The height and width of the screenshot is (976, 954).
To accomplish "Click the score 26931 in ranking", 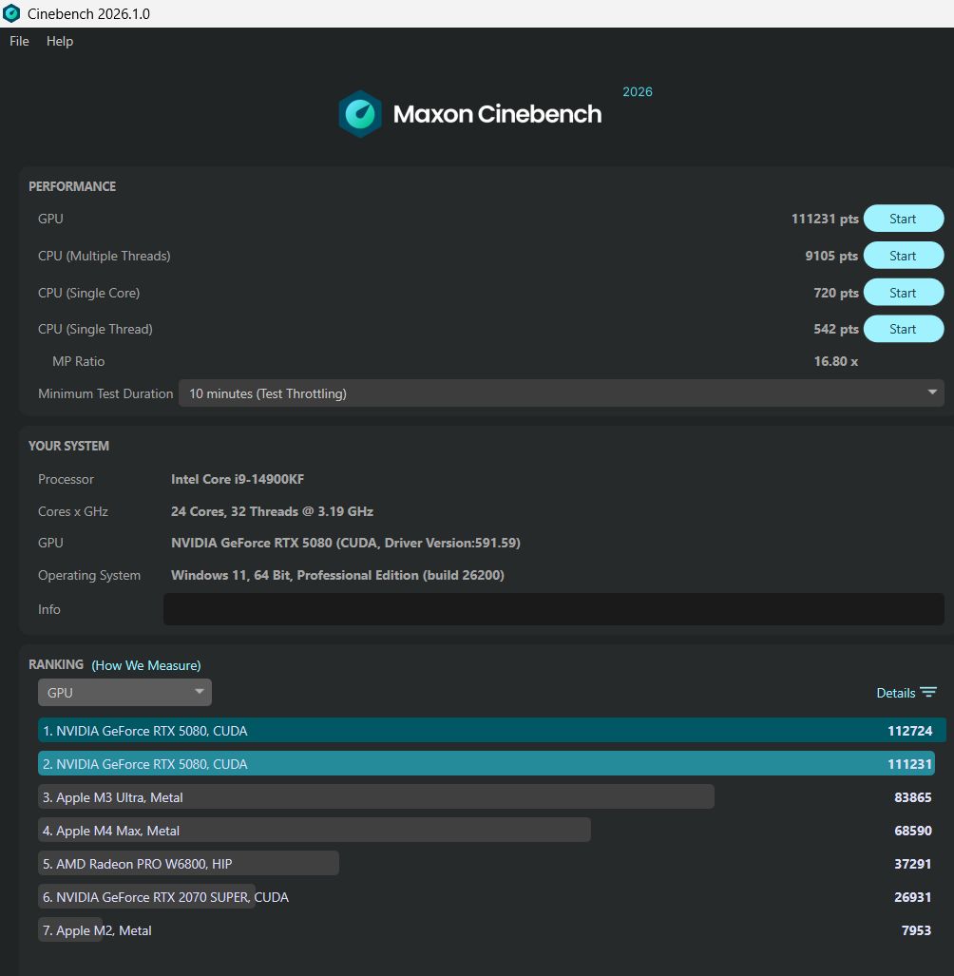I will [x=912, y=897].
